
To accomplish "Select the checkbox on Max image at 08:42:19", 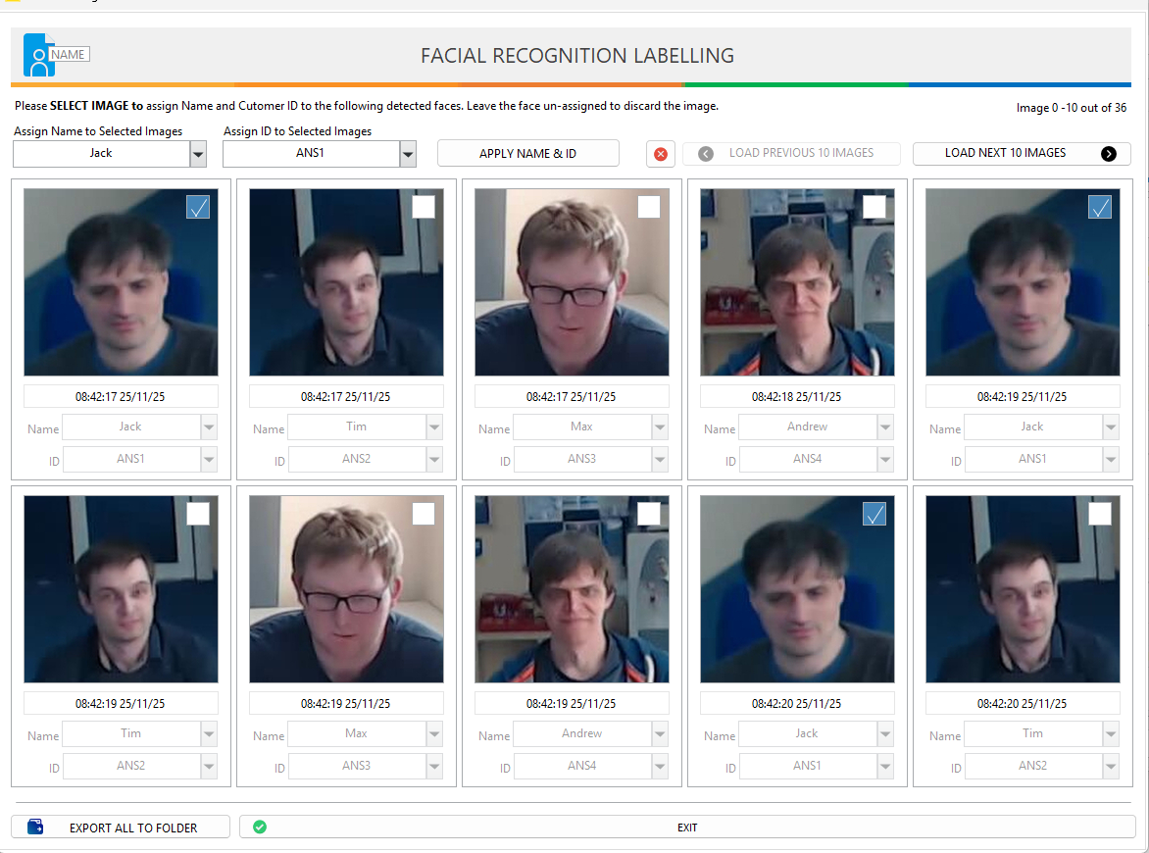I will pyautogui.click(x=424, y=514).
